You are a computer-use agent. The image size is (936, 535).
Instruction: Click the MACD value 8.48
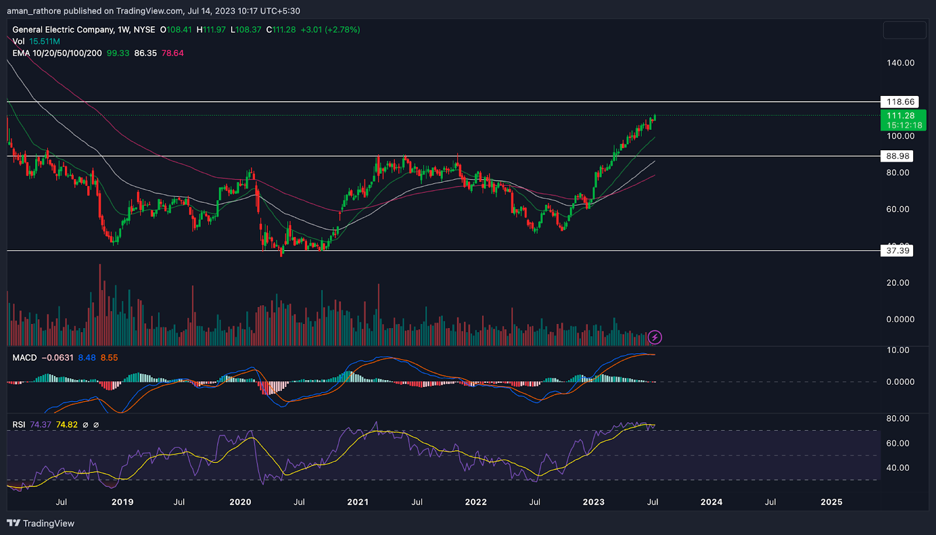coord(87,357)
